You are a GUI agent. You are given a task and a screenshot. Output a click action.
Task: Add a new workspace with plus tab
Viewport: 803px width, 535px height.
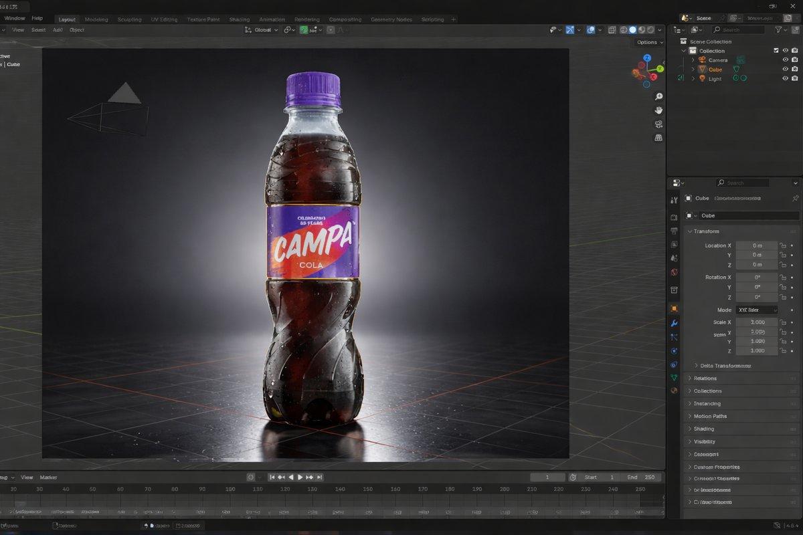(x=454, y=19)
